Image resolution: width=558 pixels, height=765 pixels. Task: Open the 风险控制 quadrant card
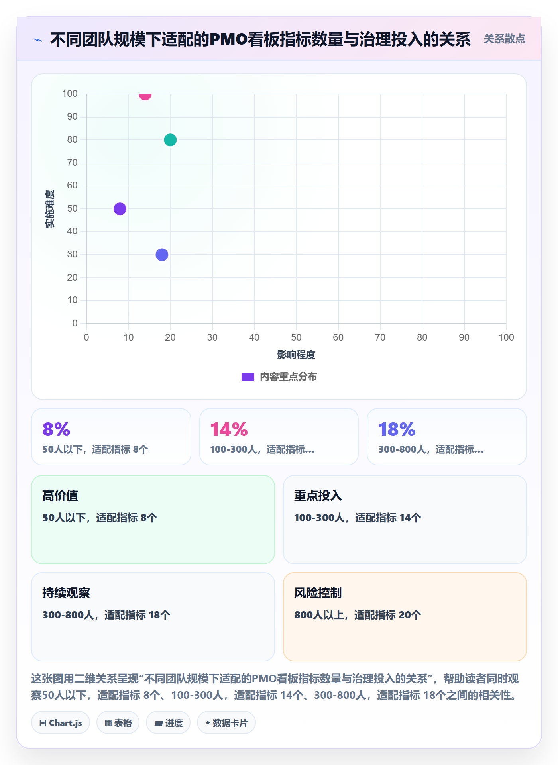tap(405, 617)
